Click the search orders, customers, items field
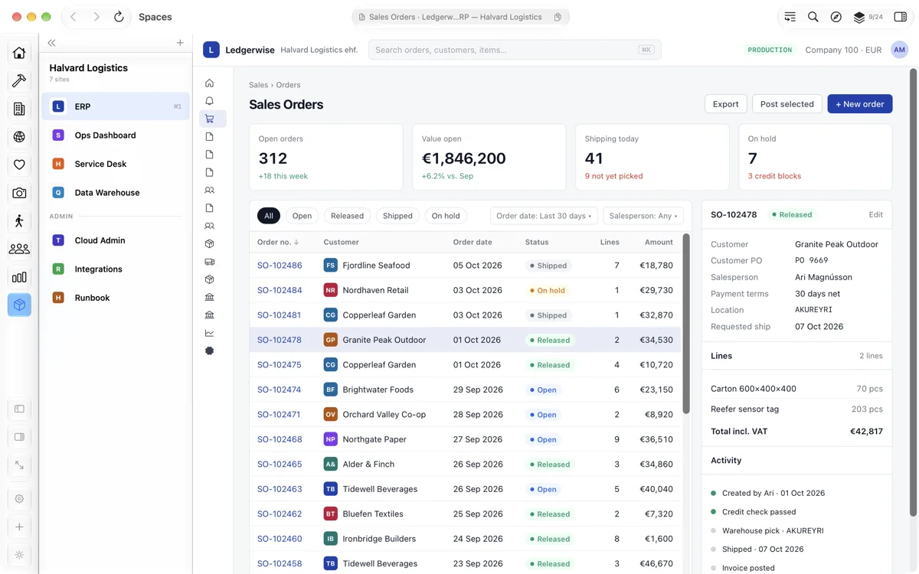 (515, 50)
